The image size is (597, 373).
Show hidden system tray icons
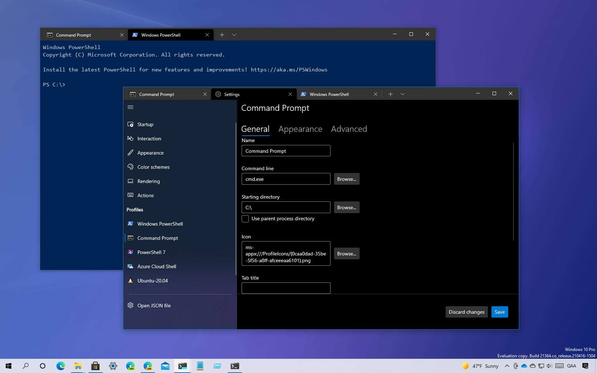click(507, 366)
